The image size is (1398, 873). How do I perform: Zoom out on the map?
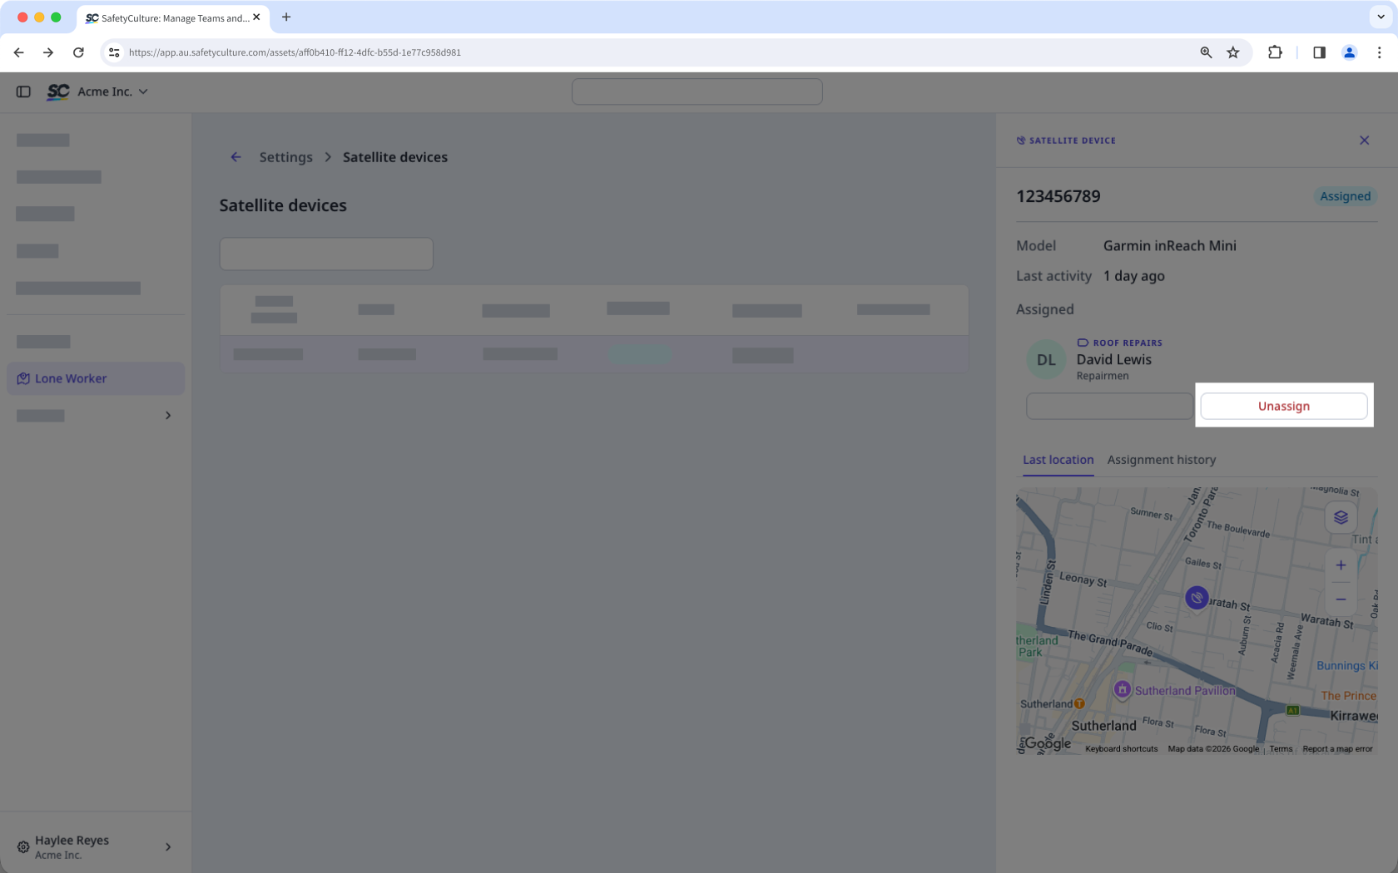pos(1341,599)
